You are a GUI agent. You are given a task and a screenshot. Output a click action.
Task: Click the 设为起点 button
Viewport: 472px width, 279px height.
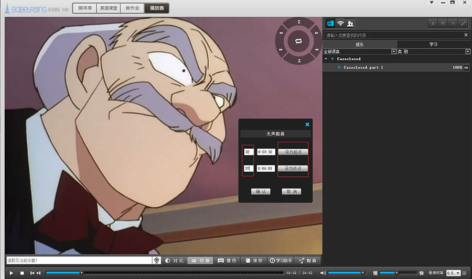click(x=293, y=152)
